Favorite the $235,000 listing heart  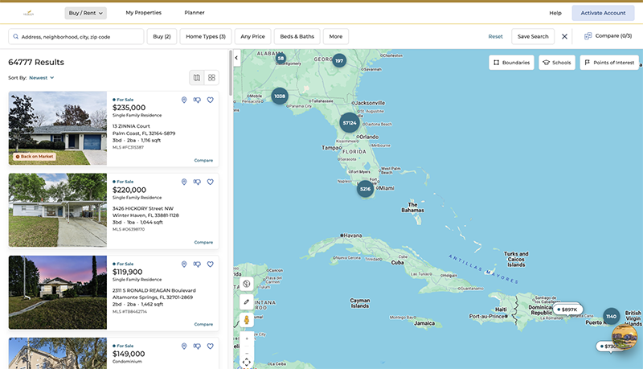tap(211, 100)
